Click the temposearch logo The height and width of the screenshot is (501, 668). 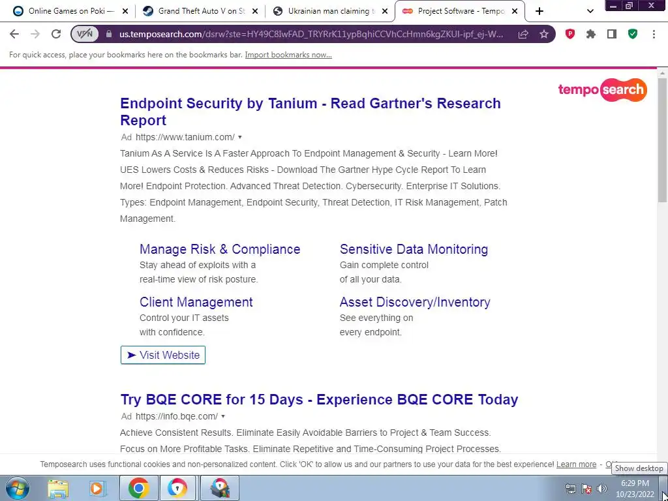[x=602, y=89]
